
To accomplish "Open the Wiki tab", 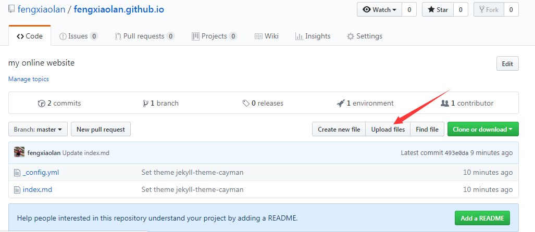I will [x=267, y=36].
